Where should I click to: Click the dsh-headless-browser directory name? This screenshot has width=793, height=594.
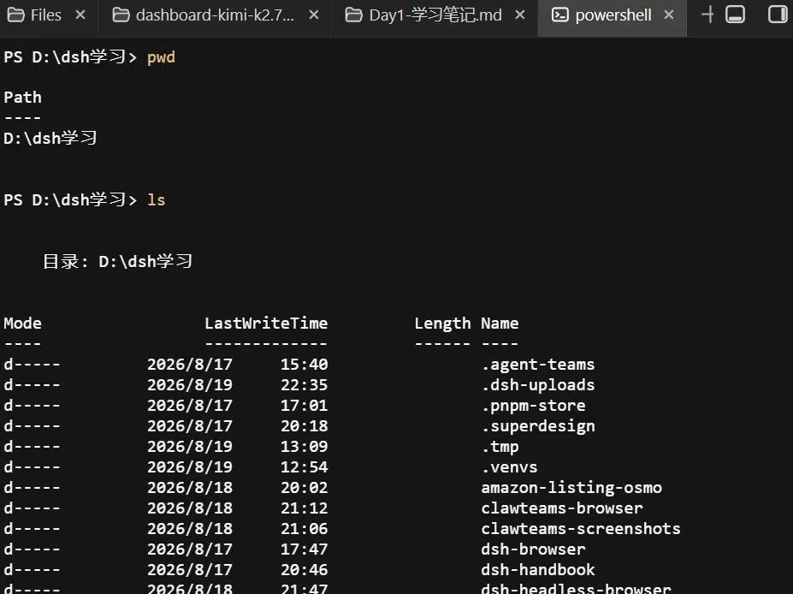[x=576, y=588]
